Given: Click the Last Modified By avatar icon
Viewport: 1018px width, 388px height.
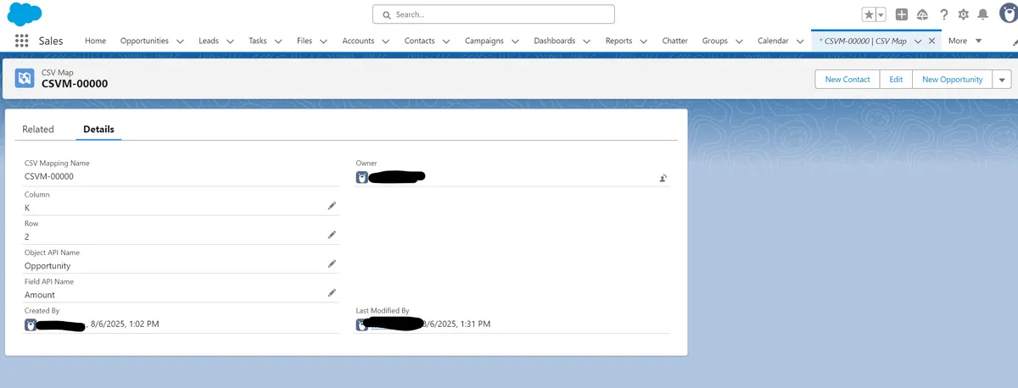Looking at the screenshot, I should pos(362,324).
